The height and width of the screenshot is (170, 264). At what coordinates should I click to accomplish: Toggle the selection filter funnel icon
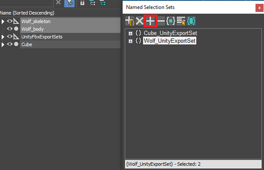[69, 3]
